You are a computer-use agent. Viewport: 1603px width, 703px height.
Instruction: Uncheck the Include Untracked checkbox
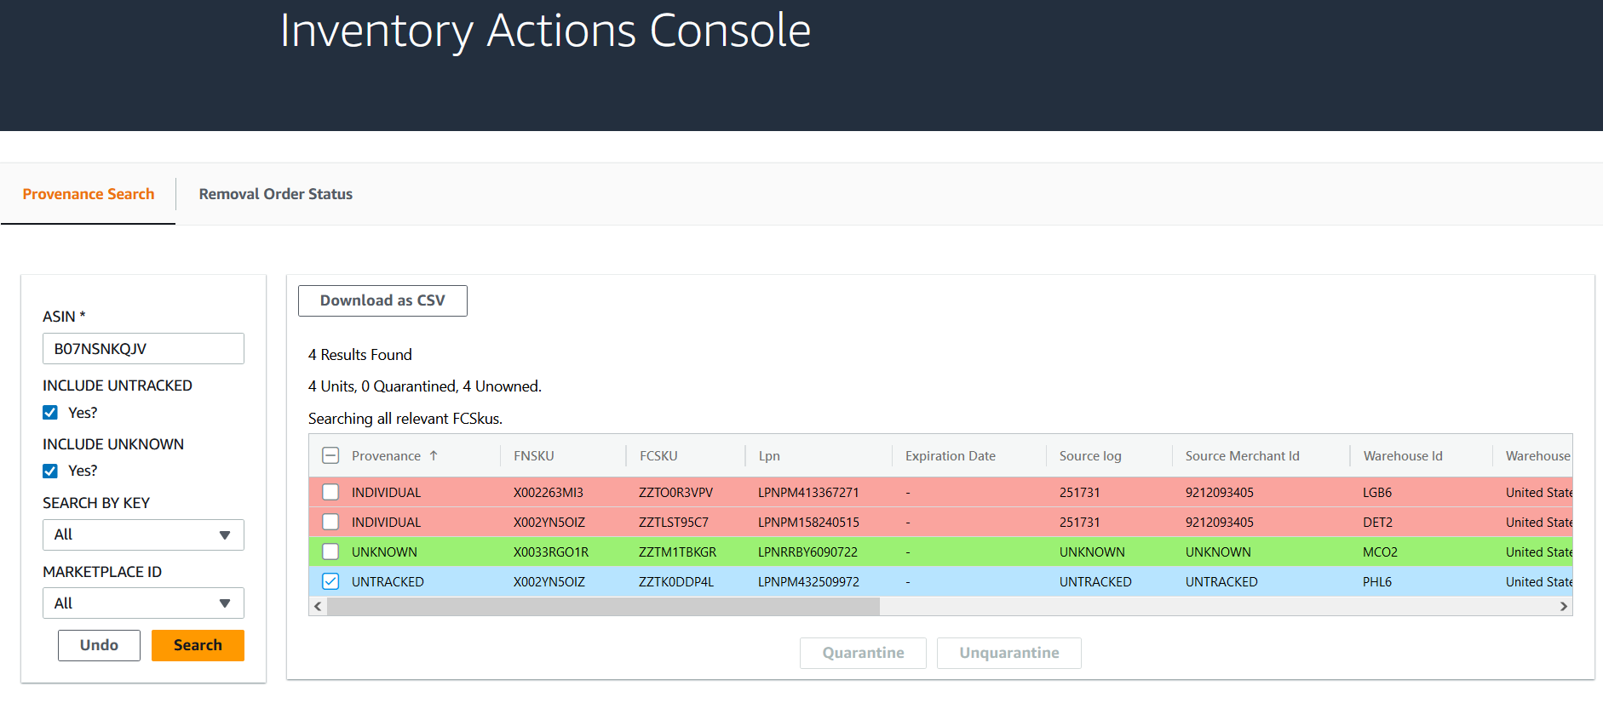(x=50, y=413)
